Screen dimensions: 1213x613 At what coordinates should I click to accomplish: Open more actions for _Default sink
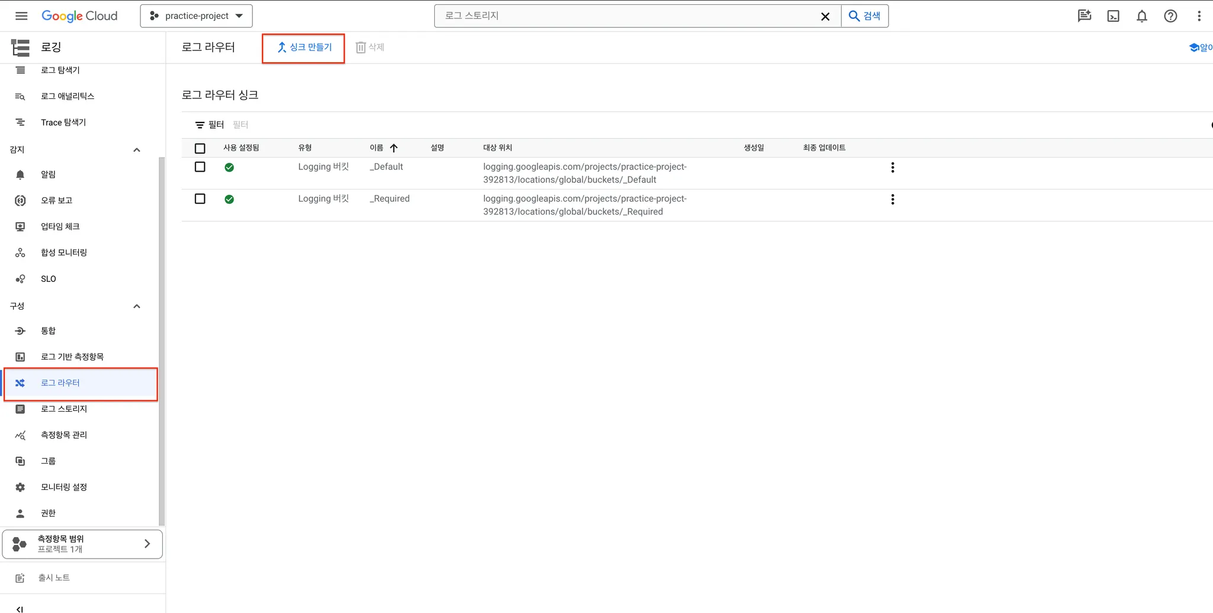893,168
